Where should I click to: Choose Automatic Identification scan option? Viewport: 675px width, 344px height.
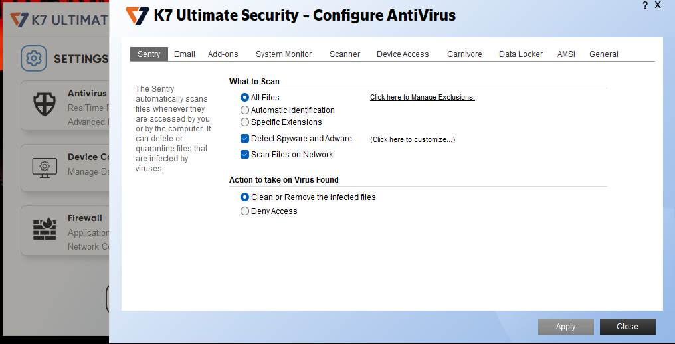tap(245, 110)
